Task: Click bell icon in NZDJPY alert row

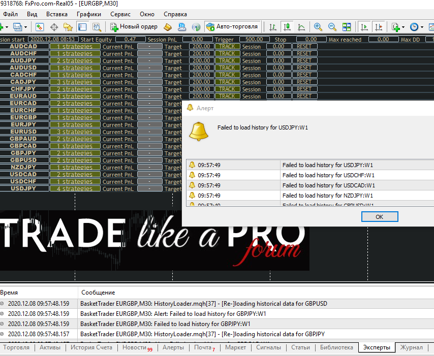Action: 192,196
